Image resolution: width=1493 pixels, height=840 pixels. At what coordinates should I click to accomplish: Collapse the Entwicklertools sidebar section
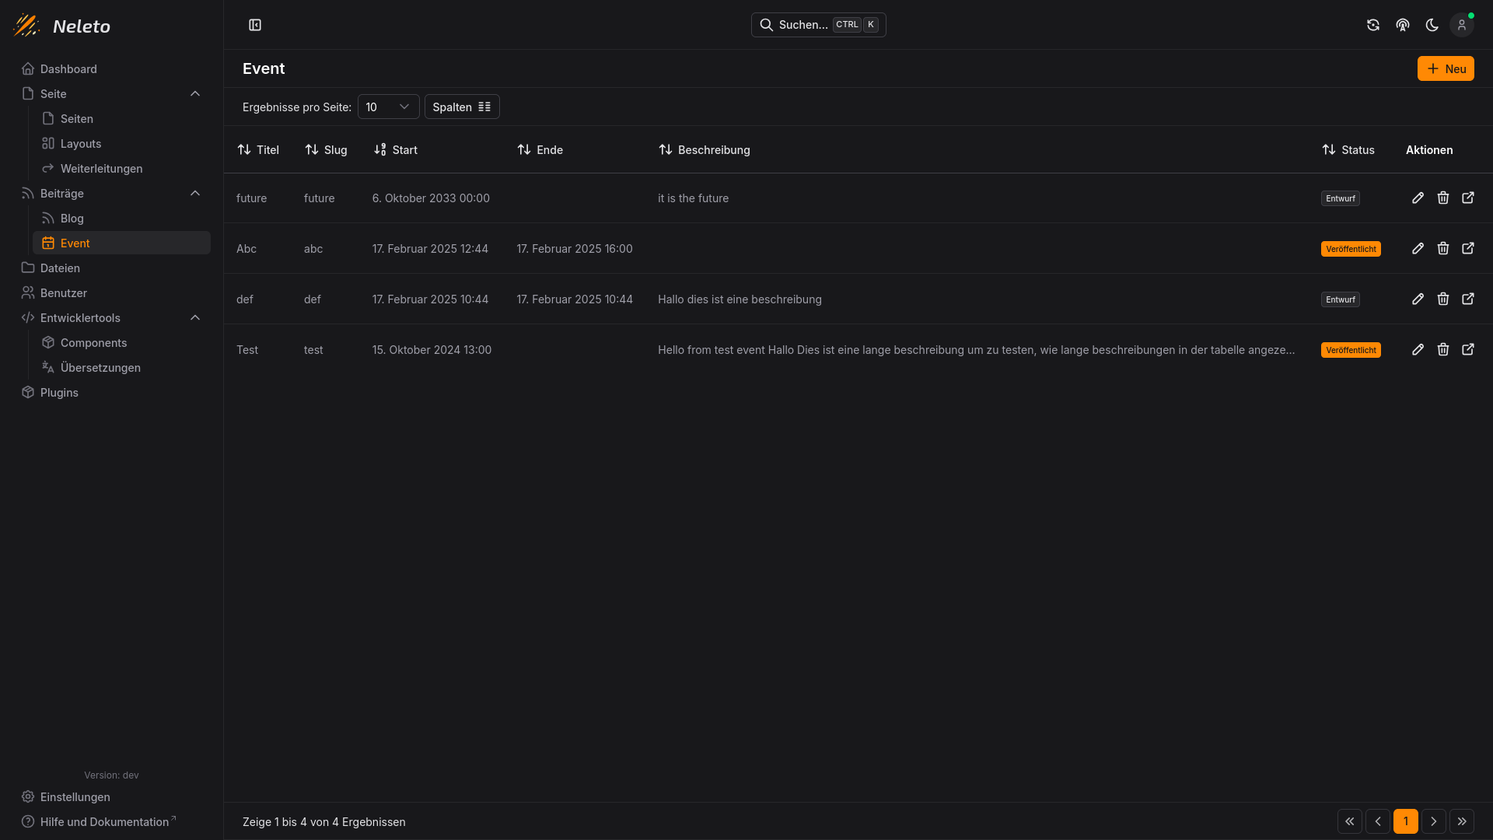[195, 317]
